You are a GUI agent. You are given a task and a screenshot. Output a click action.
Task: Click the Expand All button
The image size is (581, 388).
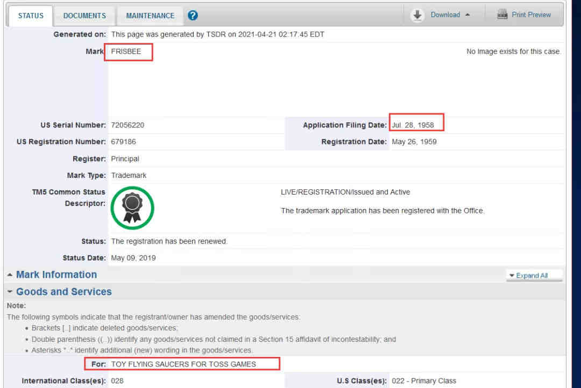534,276
